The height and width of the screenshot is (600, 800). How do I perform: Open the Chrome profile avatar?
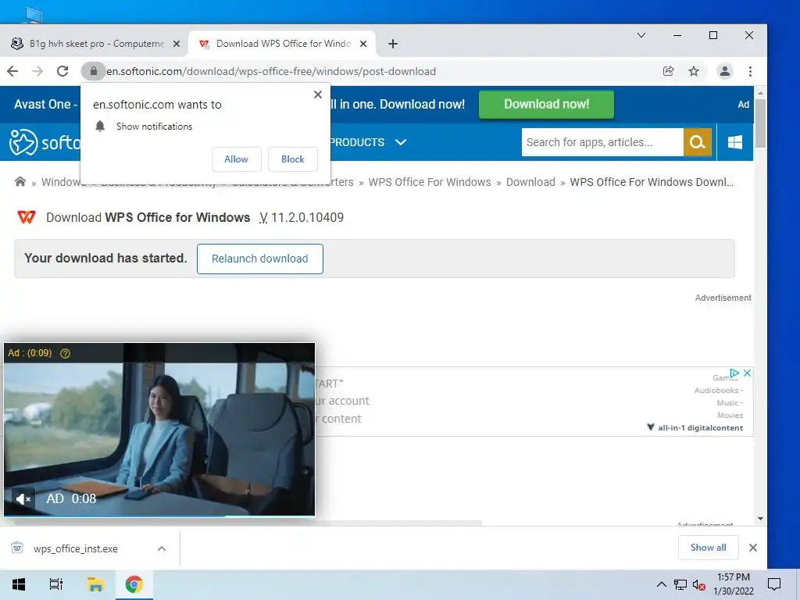724,71
